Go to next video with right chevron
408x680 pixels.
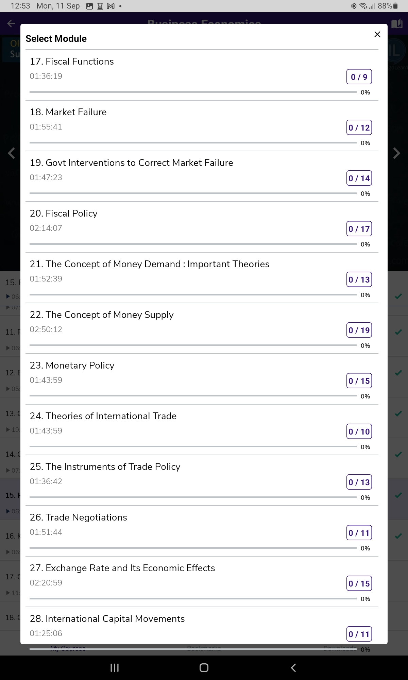(x=396, y=153)
